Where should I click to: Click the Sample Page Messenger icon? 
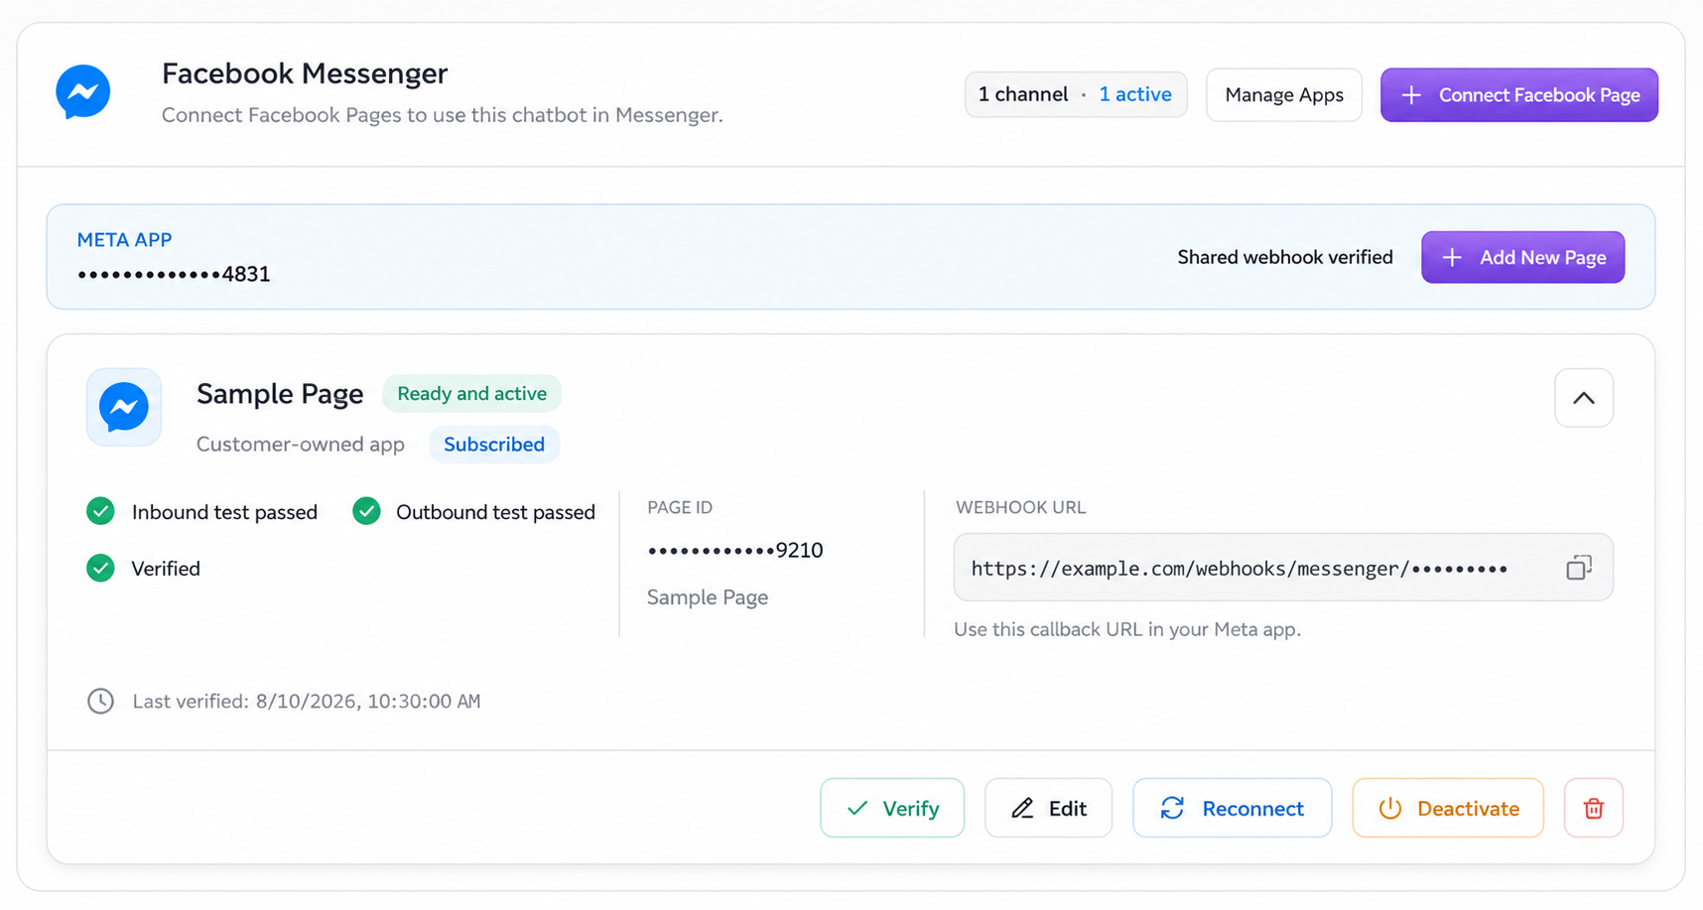point(124,407)
